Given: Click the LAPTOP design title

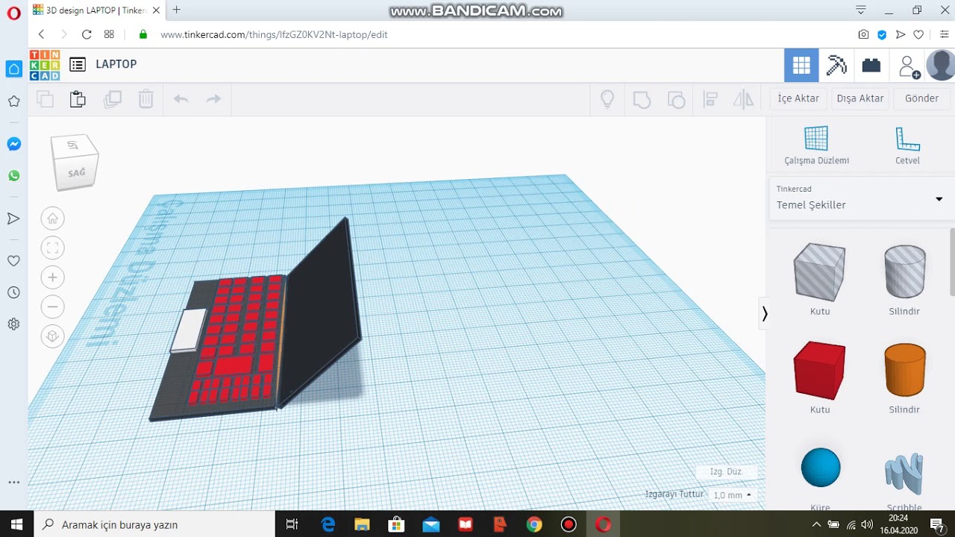Looking at the screenshot, I should pyautogui.click(x=116, y=64).
